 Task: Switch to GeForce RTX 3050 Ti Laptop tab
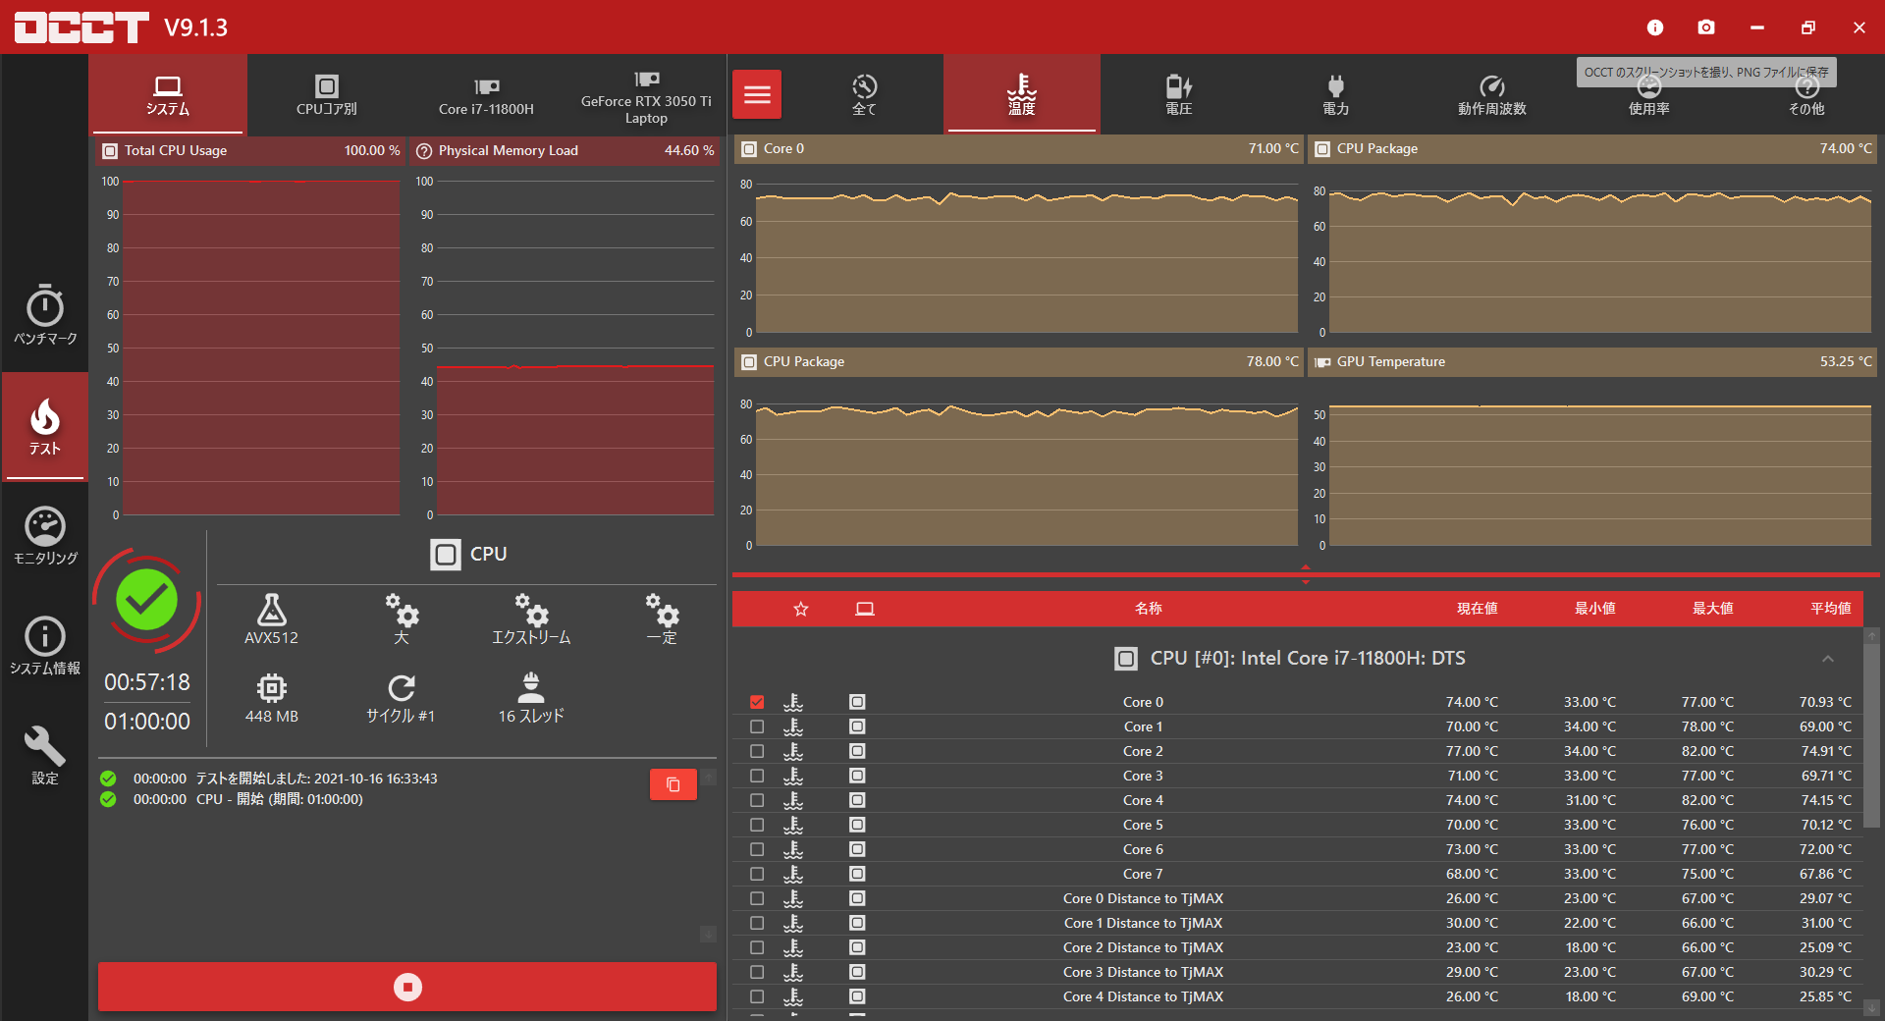click(646, 94)
